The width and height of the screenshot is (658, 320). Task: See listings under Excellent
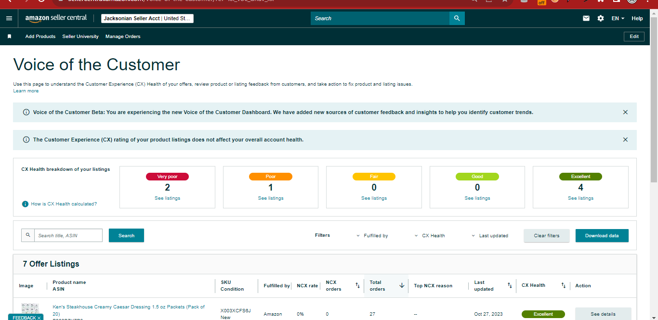(x=580, y=198)
